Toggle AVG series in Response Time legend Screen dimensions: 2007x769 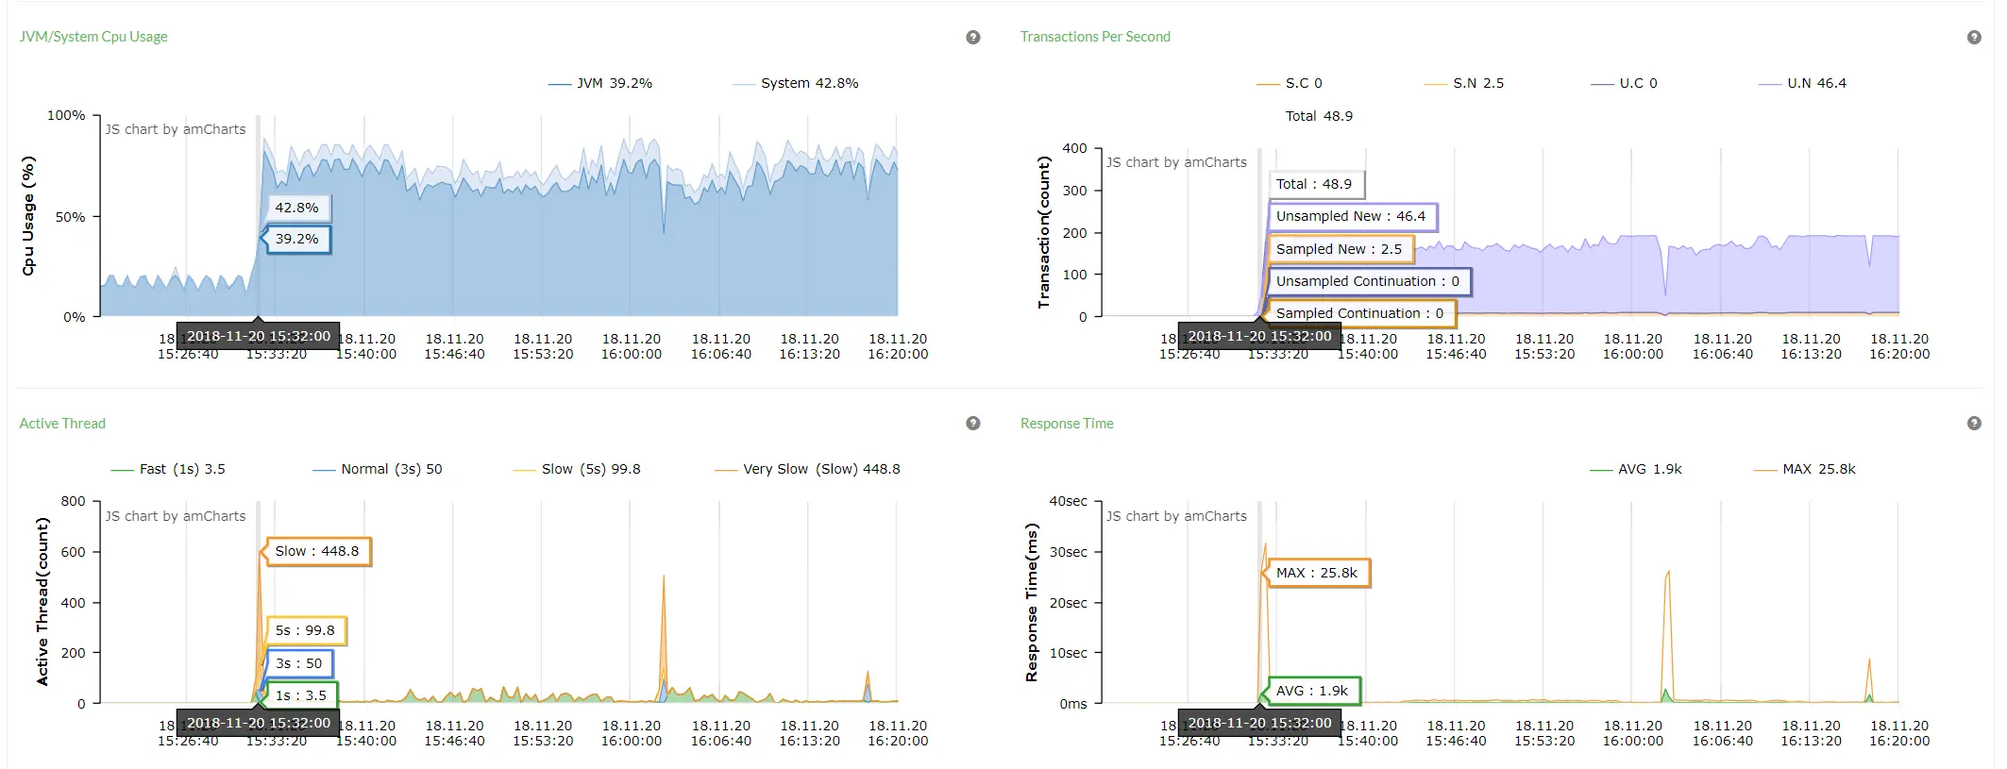point(1636,469)
